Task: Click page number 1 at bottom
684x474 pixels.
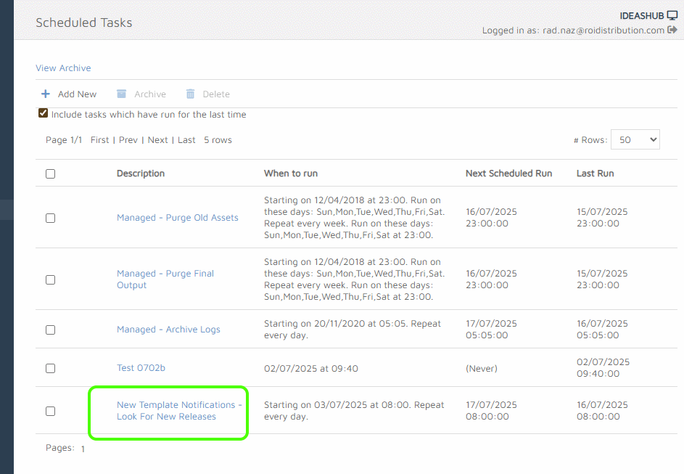Action: pyautogui.click(x=83, y=449)
